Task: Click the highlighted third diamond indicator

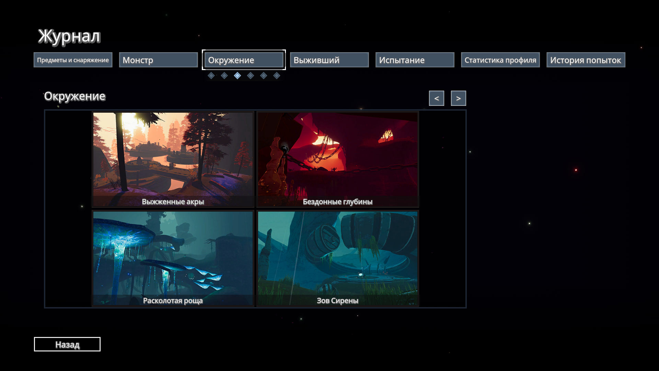Action: pos(238,76)
